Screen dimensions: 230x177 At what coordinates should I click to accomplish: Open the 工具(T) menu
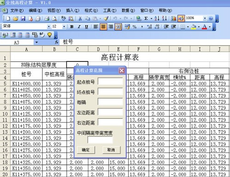point(109,11)
